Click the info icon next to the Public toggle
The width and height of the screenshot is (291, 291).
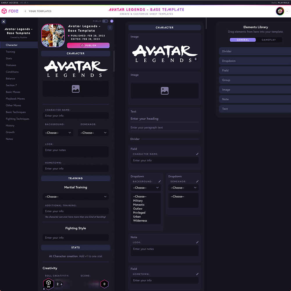111,21
